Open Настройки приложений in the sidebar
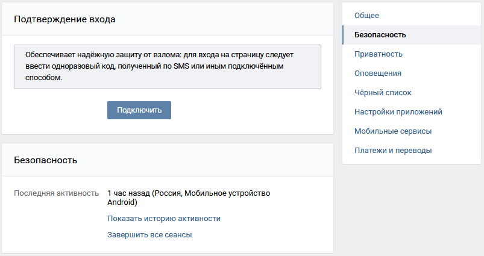The width and height of the screenshot is (484, 256). click(398, 112)
